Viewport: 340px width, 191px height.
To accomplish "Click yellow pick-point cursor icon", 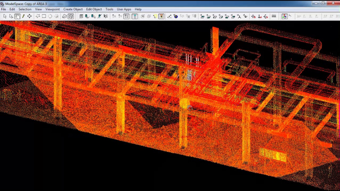I will (155, 16).
